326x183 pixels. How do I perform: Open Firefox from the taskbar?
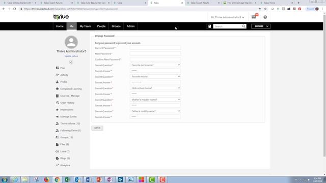tap(46, 179)
